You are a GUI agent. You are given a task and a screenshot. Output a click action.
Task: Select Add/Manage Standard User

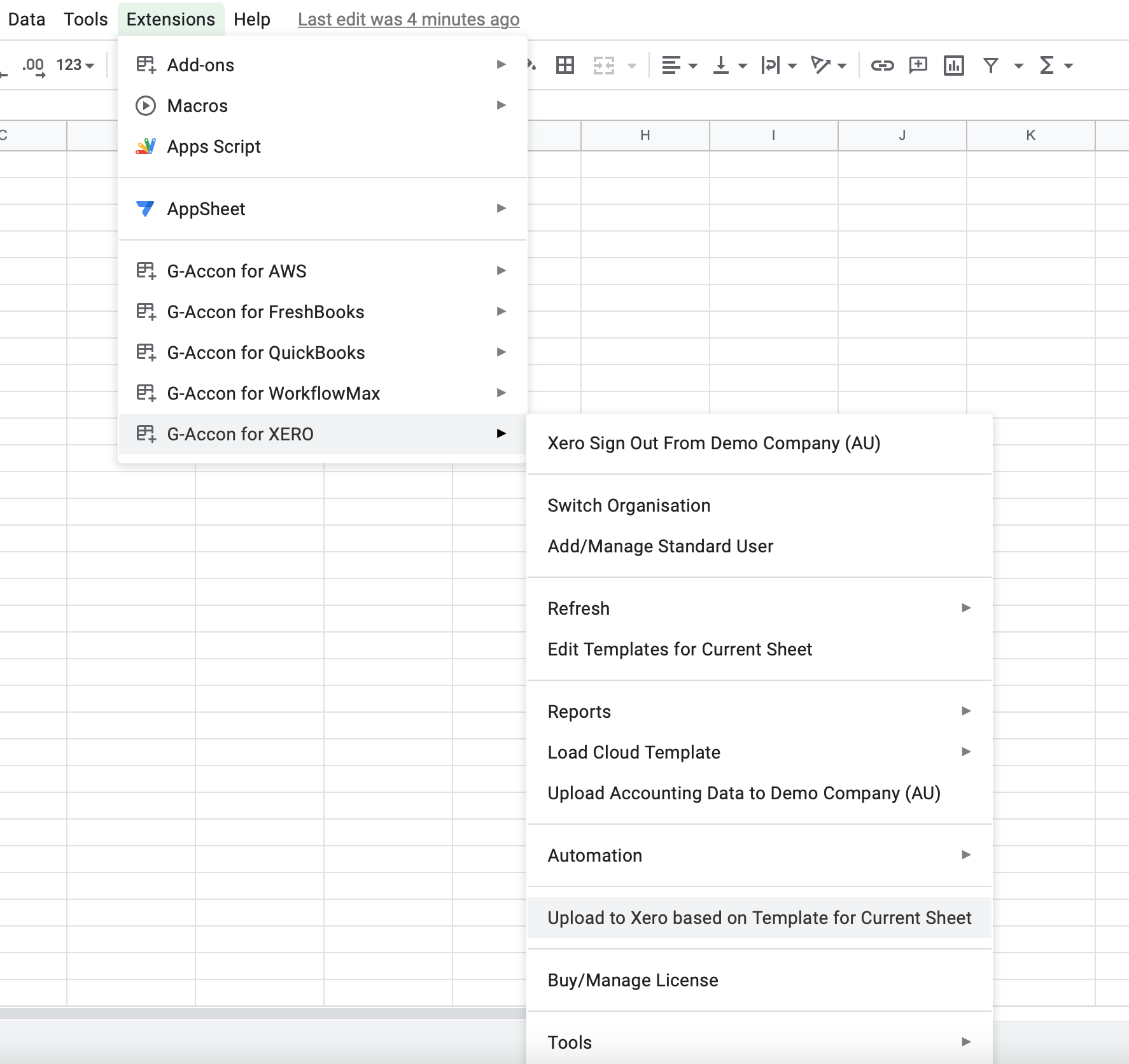click(759, 546)
